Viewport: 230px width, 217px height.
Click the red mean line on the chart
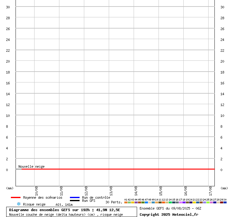pos(118,169)
